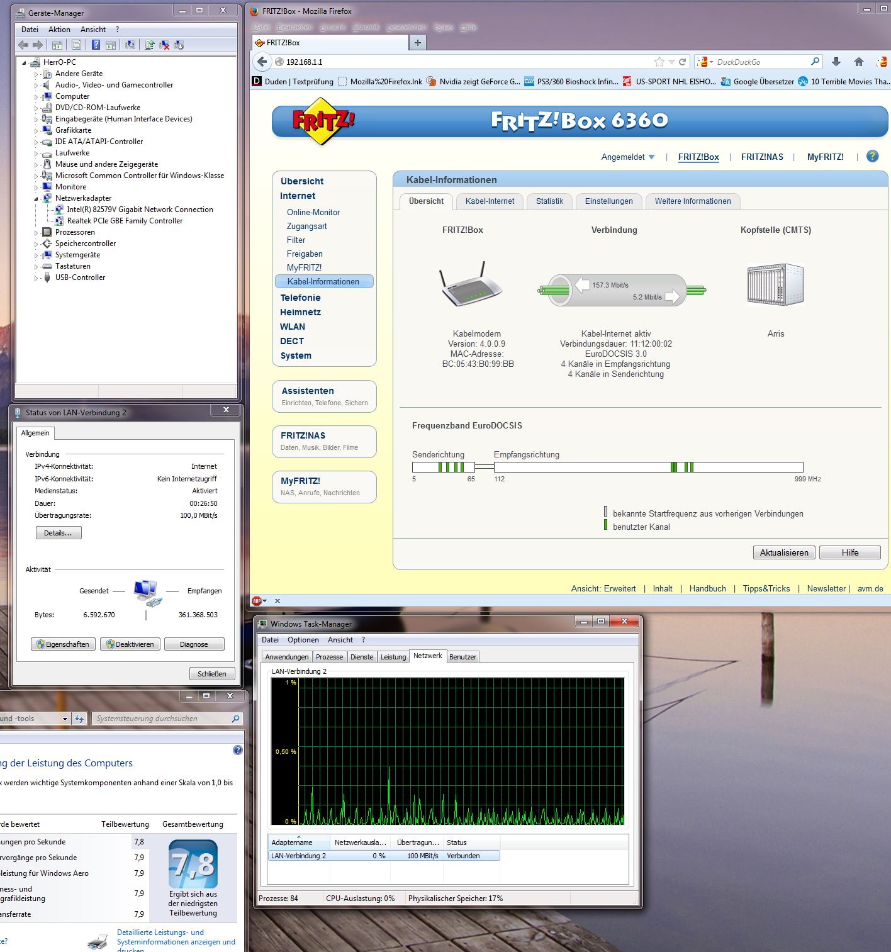Click the Deaktivieren button

(x=130, y=644)
